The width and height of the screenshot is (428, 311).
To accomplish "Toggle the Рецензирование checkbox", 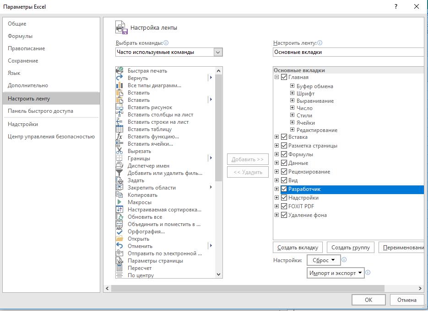I will tap(284, 172).
